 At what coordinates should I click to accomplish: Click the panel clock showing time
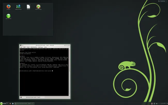[163, 103]
